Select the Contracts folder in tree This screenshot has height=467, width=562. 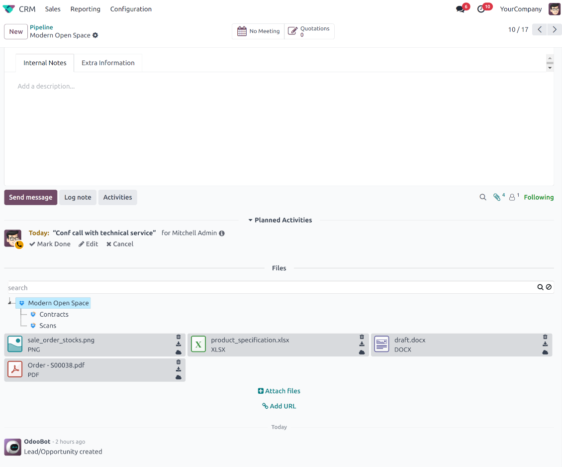54,314
